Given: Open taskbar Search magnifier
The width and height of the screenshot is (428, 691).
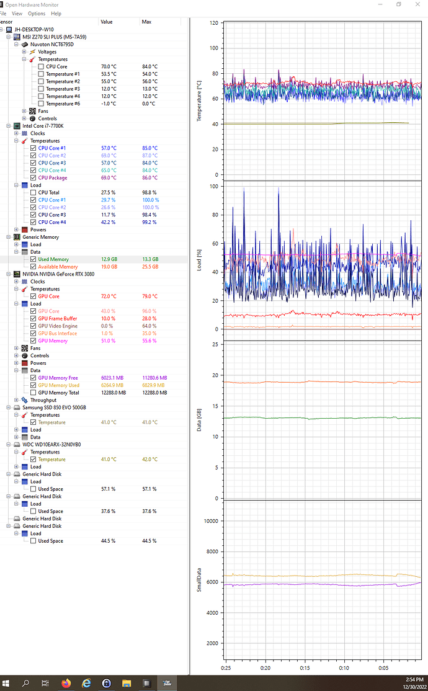Looking at the screenshot, I should (25, 683).
